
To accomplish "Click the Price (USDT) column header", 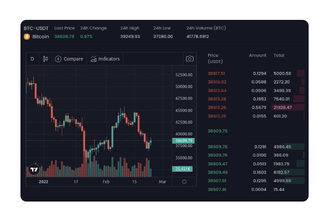I will tap(215, 58).
